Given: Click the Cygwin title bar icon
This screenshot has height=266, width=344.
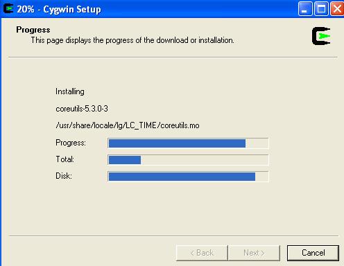Looking at the screenshot, I should [x=8, y=9].
